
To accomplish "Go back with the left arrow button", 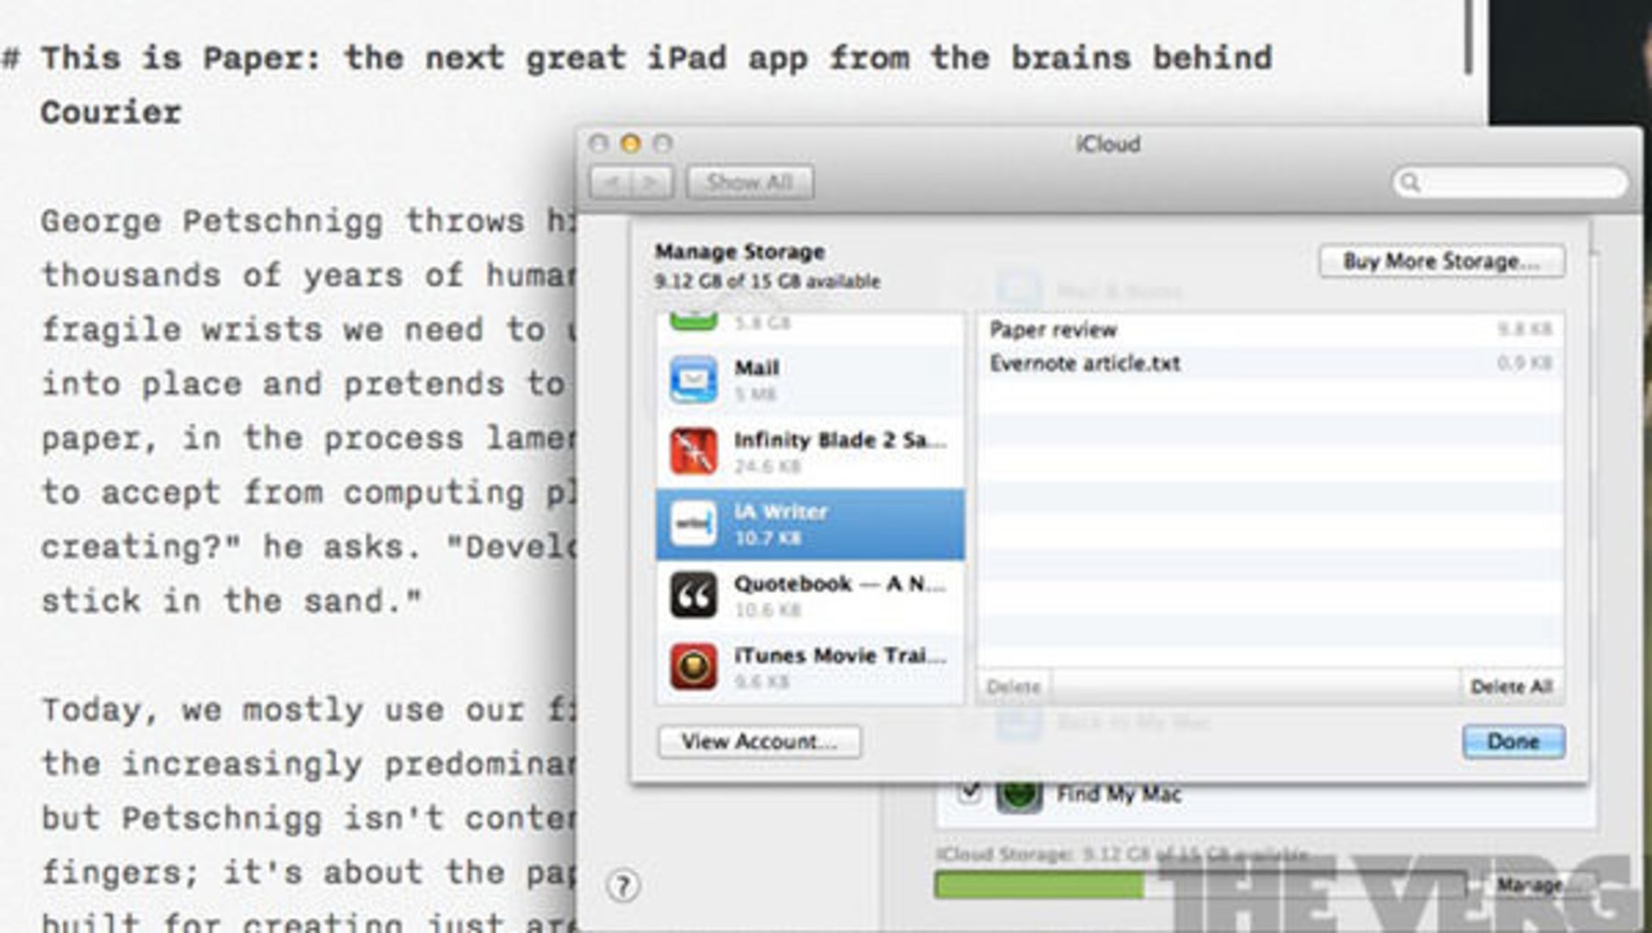I will tap(611, 182).
